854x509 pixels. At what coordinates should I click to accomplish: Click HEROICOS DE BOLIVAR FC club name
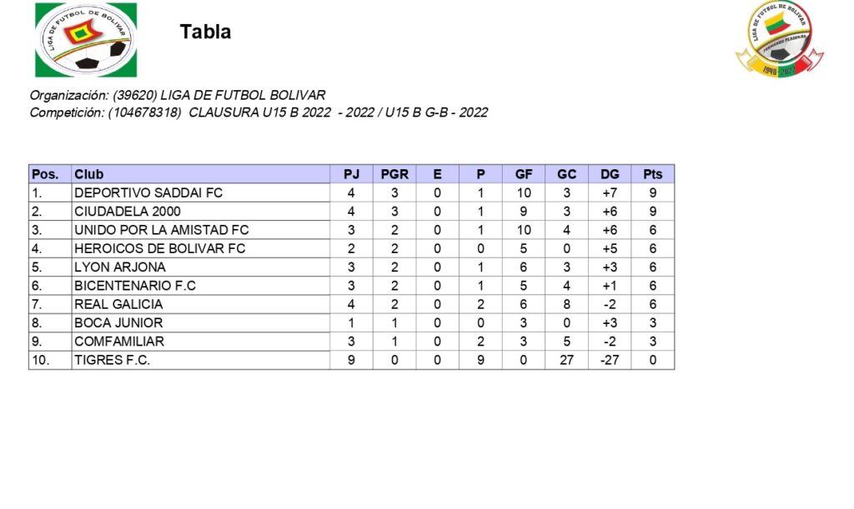[x=159, y=248]
